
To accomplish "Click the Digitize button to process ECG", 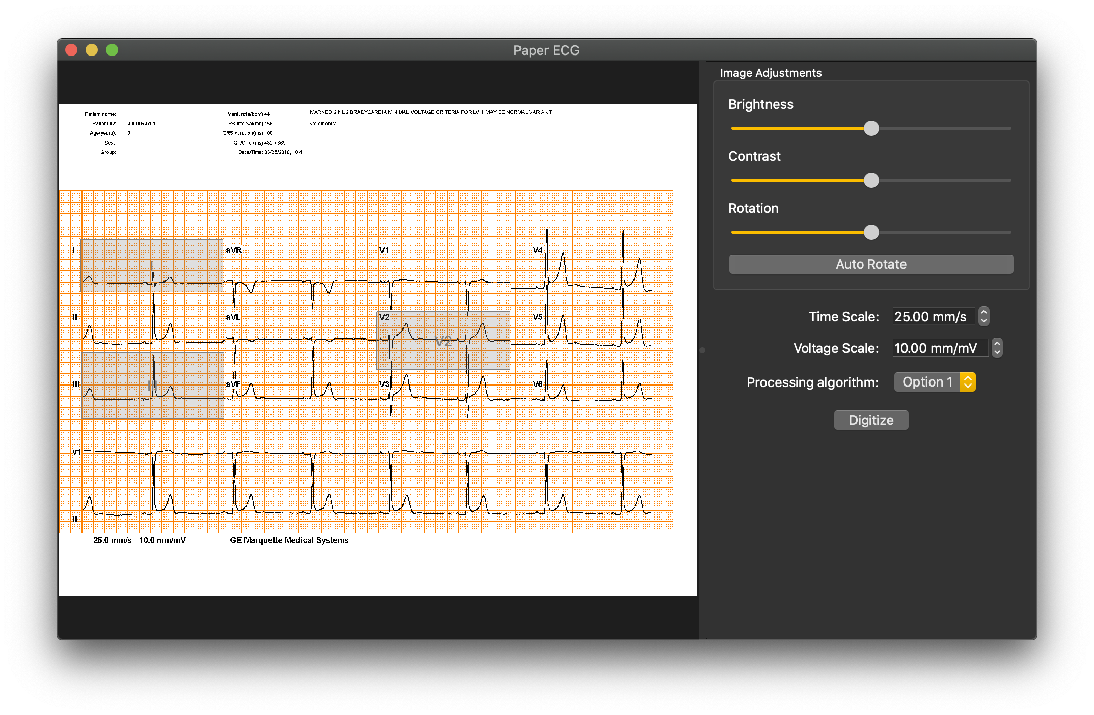I will tap(872, 420).
